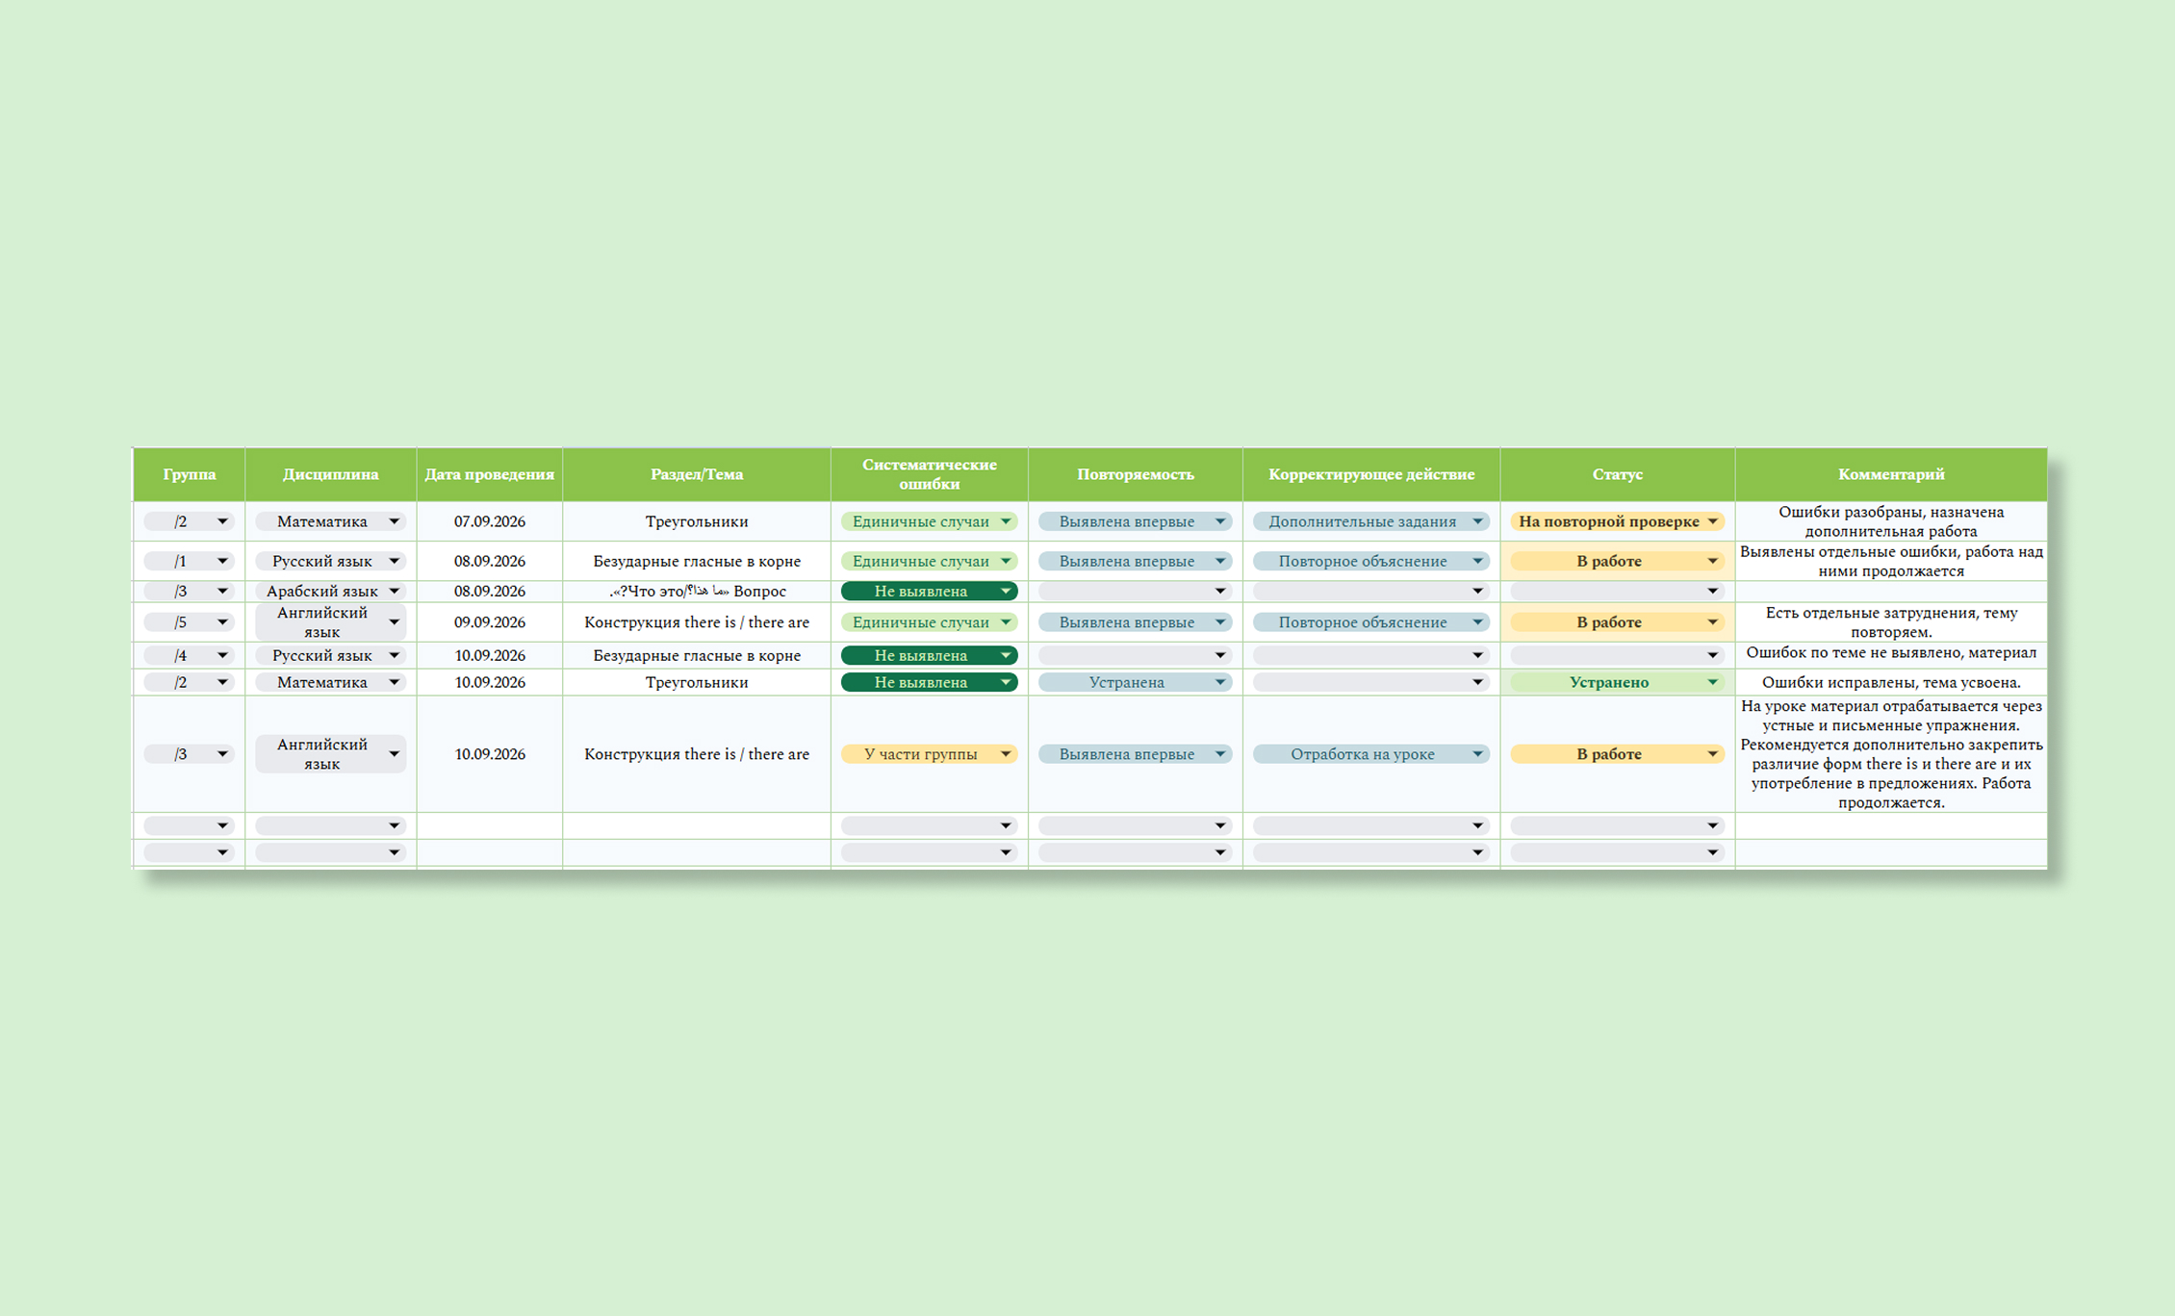Open the "На повторной проверке" status dropdown
Screen dimensions: 2175x1316
[1617, 521]
